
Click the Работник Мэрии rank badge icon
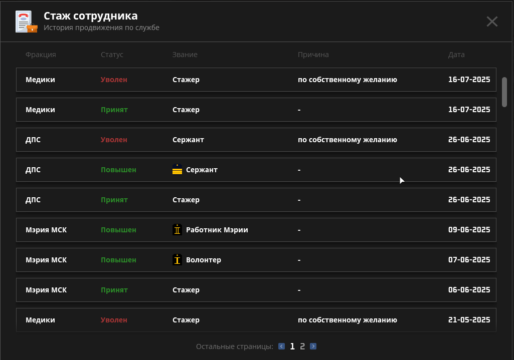pyautogui.click(x=177, y=230)
